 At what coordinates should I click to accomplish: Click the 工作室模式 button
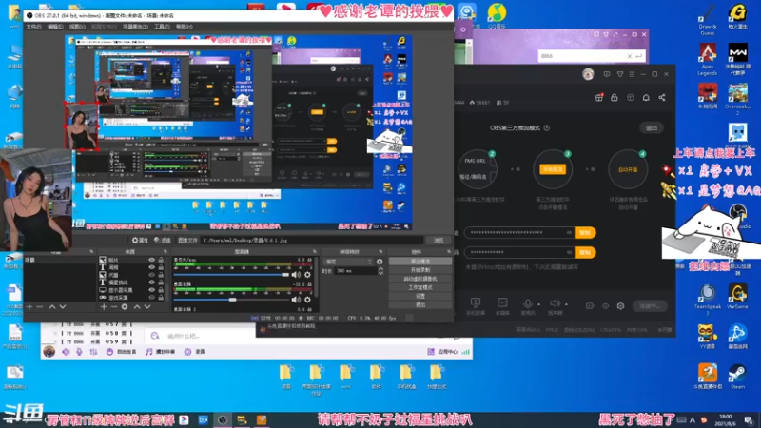click(420, 287)
